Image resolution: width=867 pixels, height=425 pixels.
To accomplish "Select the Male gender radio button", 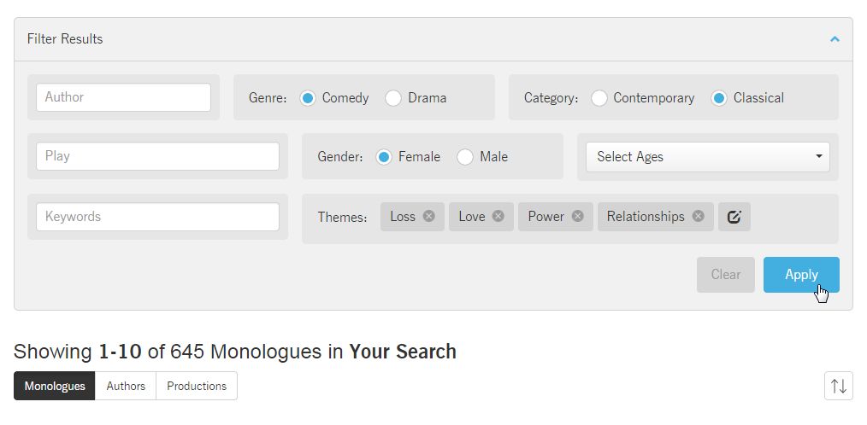I will [465, 157].
